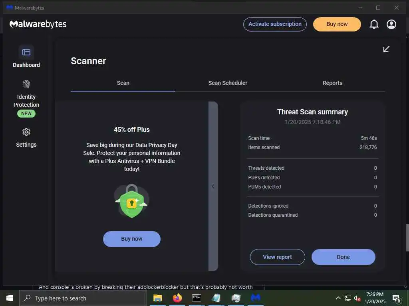This screenshot has width=409, height=306.
Task: Open the Dashboard sidebar icon
Action: tap(26, 52)
